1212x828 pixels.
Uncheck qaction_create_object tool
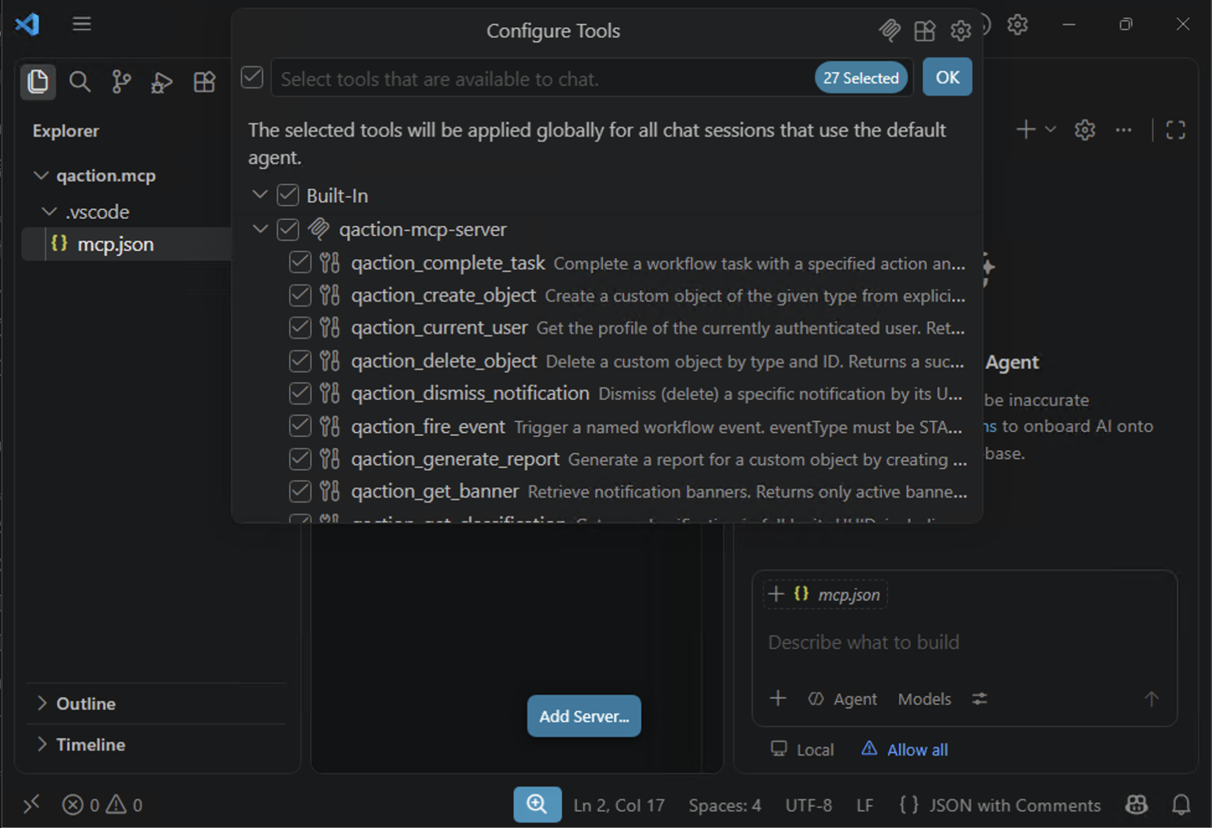tap(300, 295)
